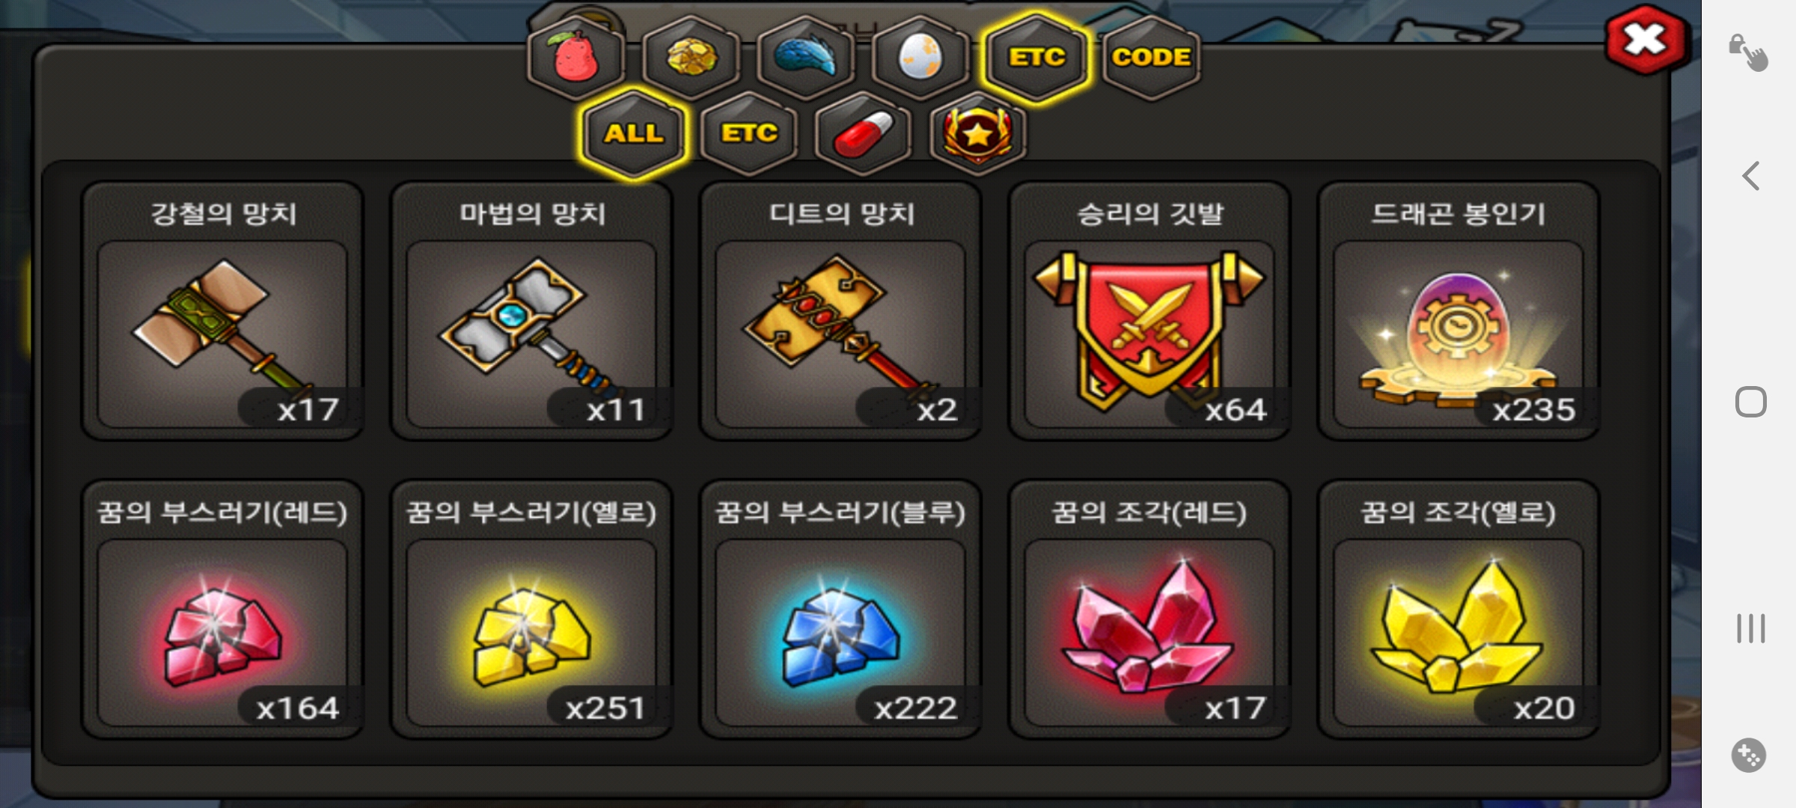The image size is (1796, 808).
Task: Select the 강철의 망치 hammer item
Action: (222, 310)
